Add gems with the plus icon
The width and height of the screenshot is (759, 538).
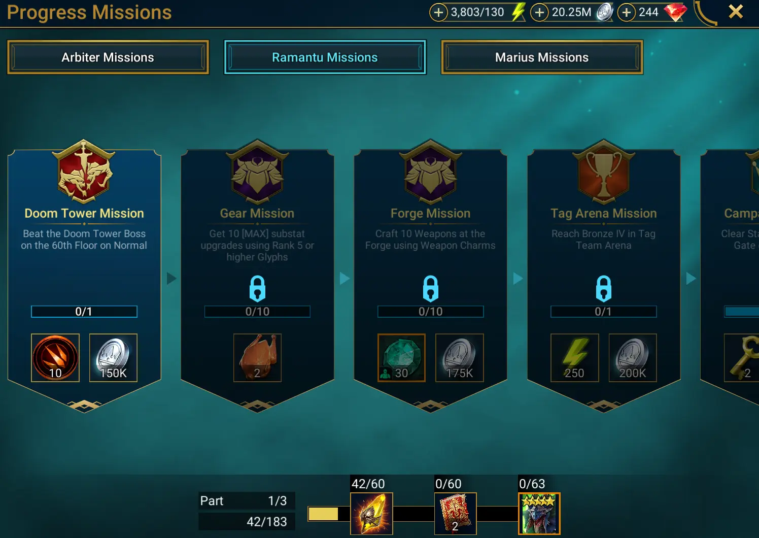point(627,12)
